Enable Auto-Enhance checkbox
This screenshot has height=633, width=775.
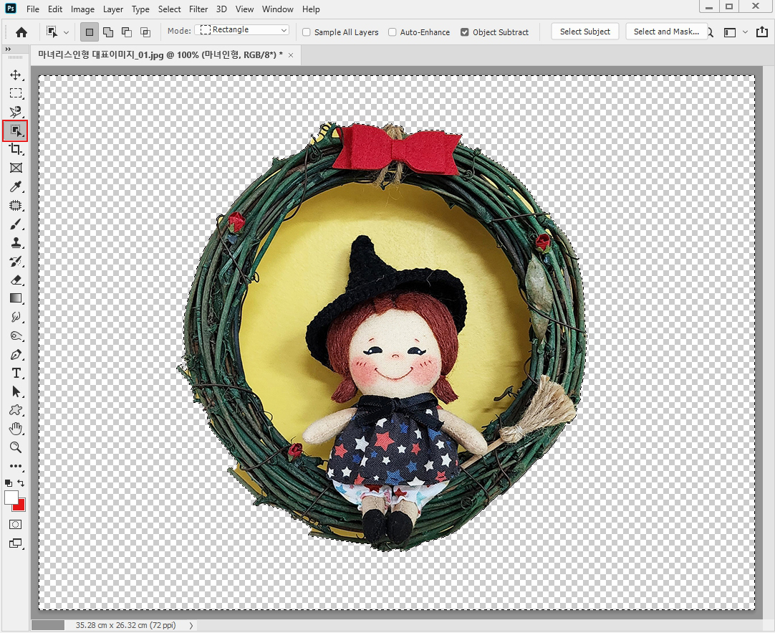pos(393,32)
